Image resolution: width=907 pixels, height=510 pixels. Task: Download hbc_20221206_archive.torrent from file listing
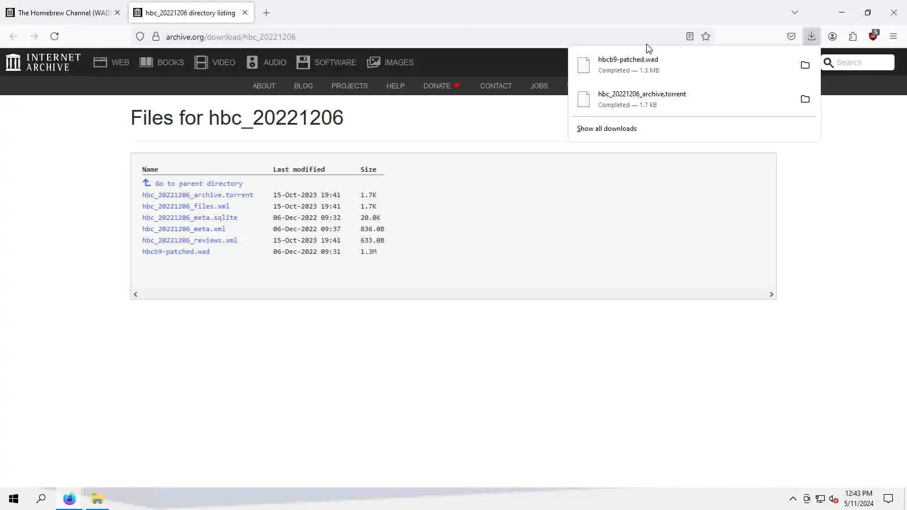[198, 195]
